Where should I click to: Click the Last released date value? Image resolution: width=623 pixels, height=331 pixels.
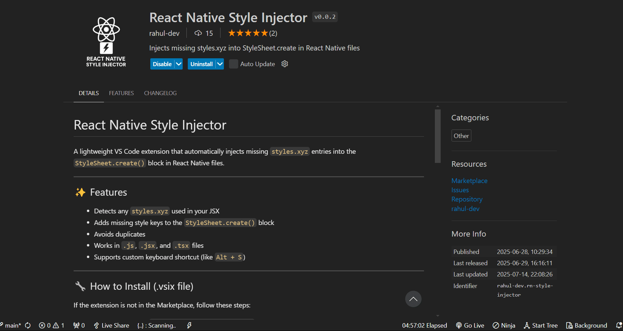pyautogui.click(x=525, y=263)
